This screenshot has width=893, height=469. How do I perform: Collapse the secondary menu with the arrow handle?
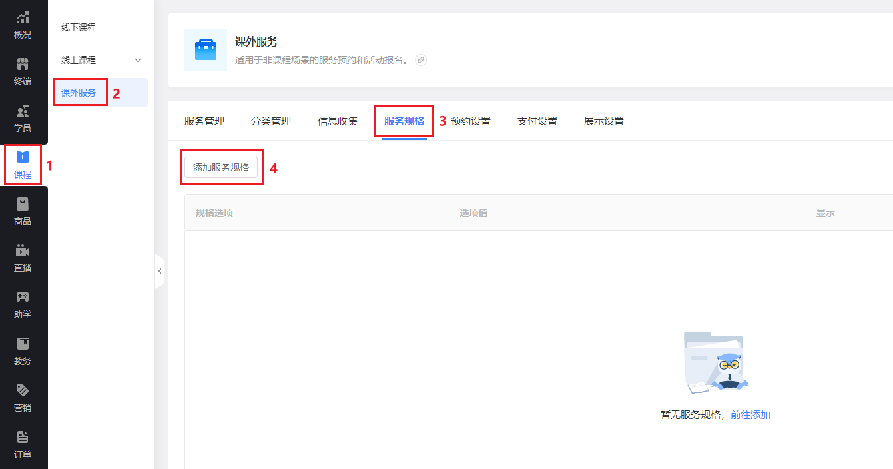click(159, 271)
